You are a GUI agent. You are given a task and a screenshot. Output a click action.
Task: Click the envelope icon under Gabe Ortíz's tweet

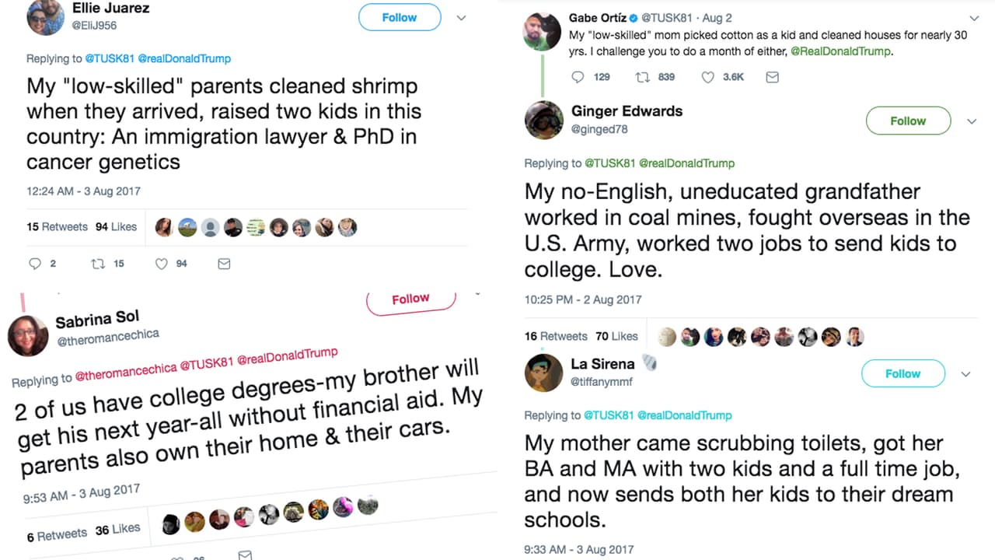(x=772, y=77)
